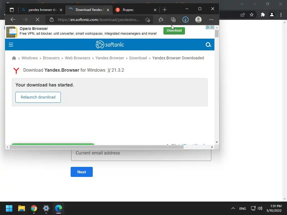
Task: View site information lock icon
Action: tap(52, 20)
